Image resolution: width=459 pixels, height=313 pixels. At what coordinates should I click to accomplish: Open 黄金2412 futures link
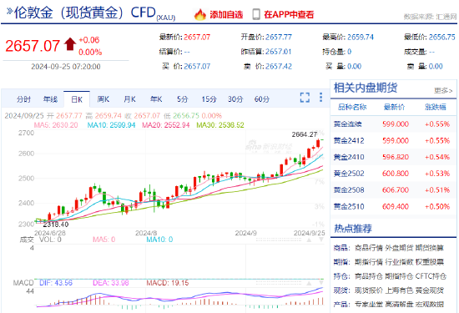pyautogui.click(x=349, y=140)
